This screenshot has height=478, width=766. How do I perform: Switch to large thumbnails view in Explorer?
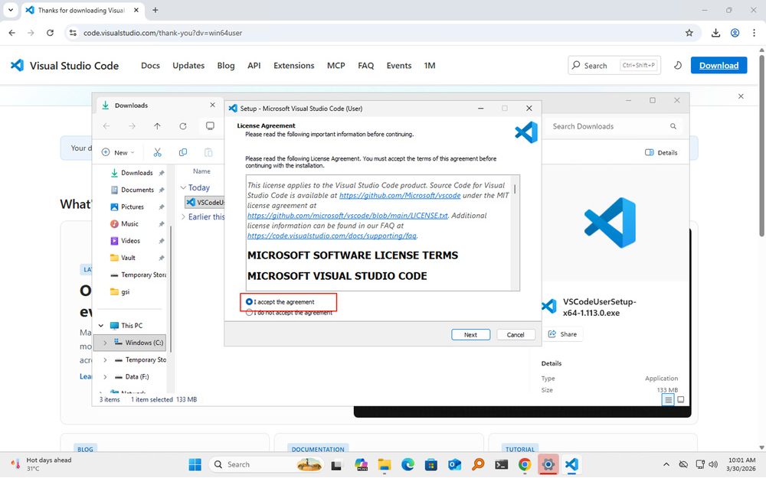click(x=681, y=399)
